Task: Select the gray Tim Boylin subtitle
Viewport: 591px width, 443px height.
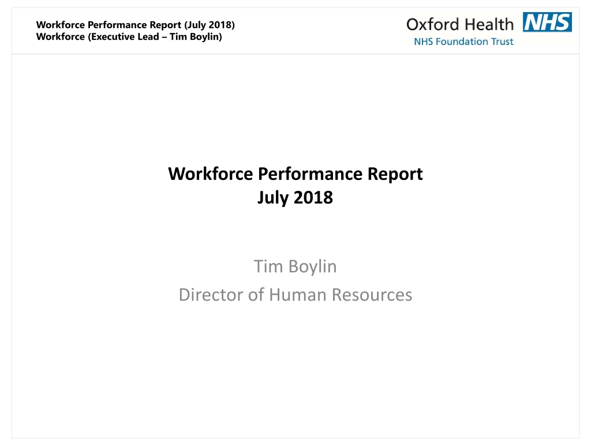Action: click(295, 266)
